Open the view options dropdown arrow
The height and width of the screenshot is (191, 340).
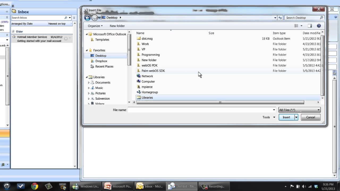pos(301,26)
